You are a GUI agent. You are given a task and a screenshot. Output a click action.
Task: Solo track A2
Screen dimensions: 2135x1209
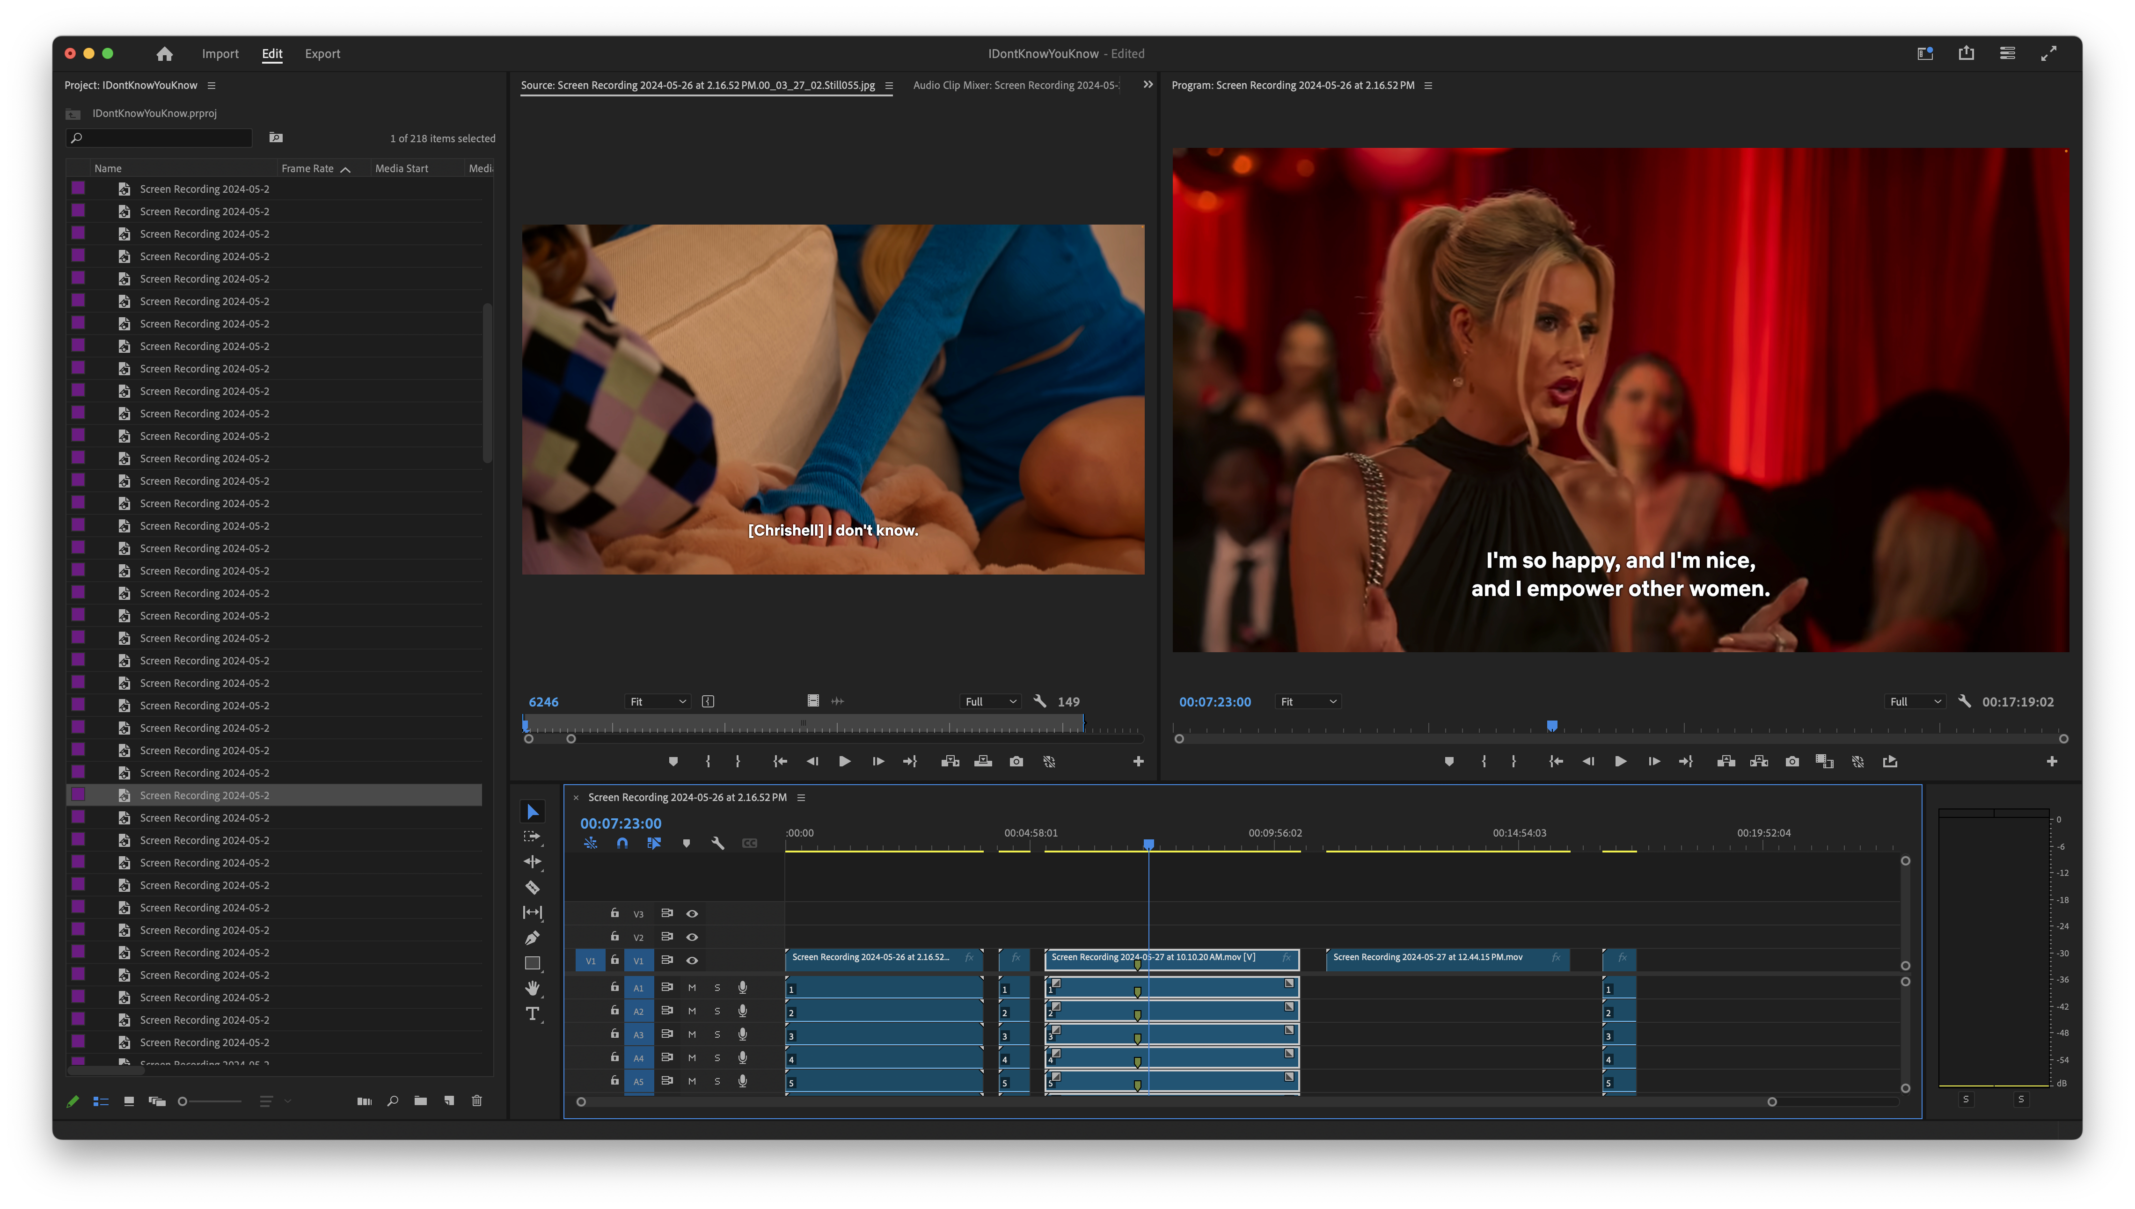point(717,1011)
